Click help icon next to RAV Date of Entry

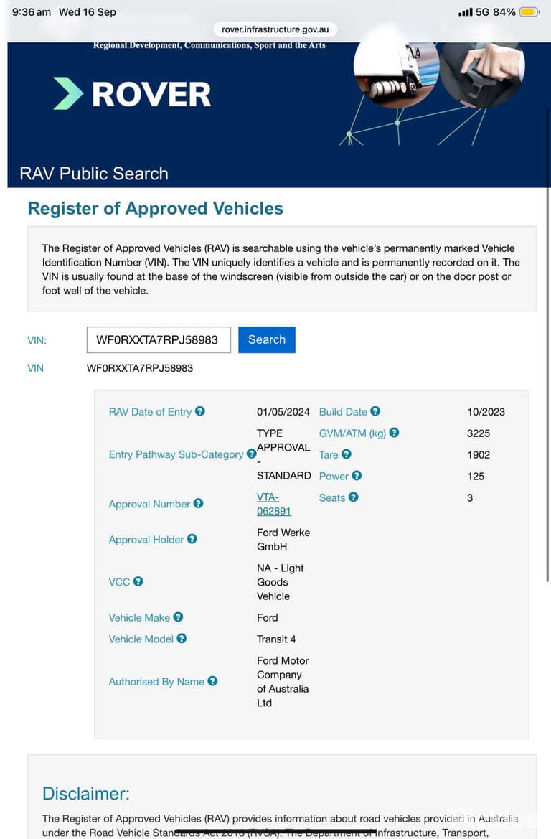(x=200, y=411)
